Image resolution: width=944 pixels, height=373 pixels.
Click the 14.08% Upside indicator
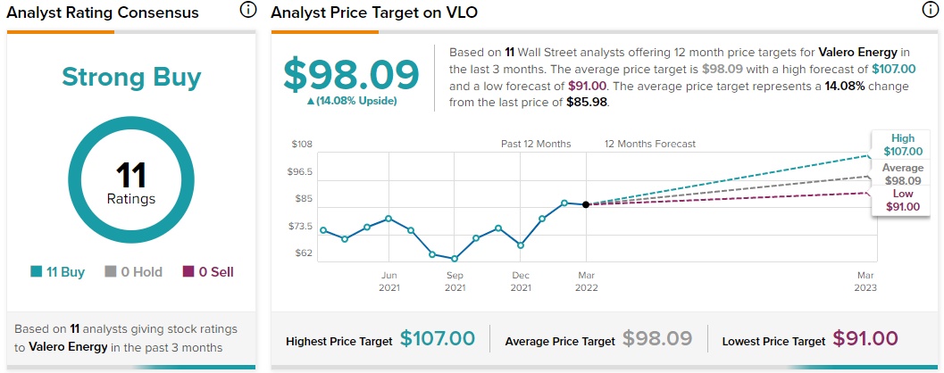pyautogui.click(x=351, y=101)
